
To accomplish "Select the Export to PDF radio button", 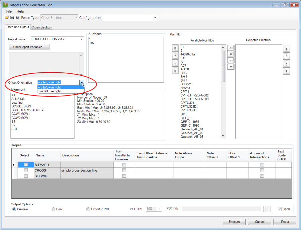I will pos(88,209).
